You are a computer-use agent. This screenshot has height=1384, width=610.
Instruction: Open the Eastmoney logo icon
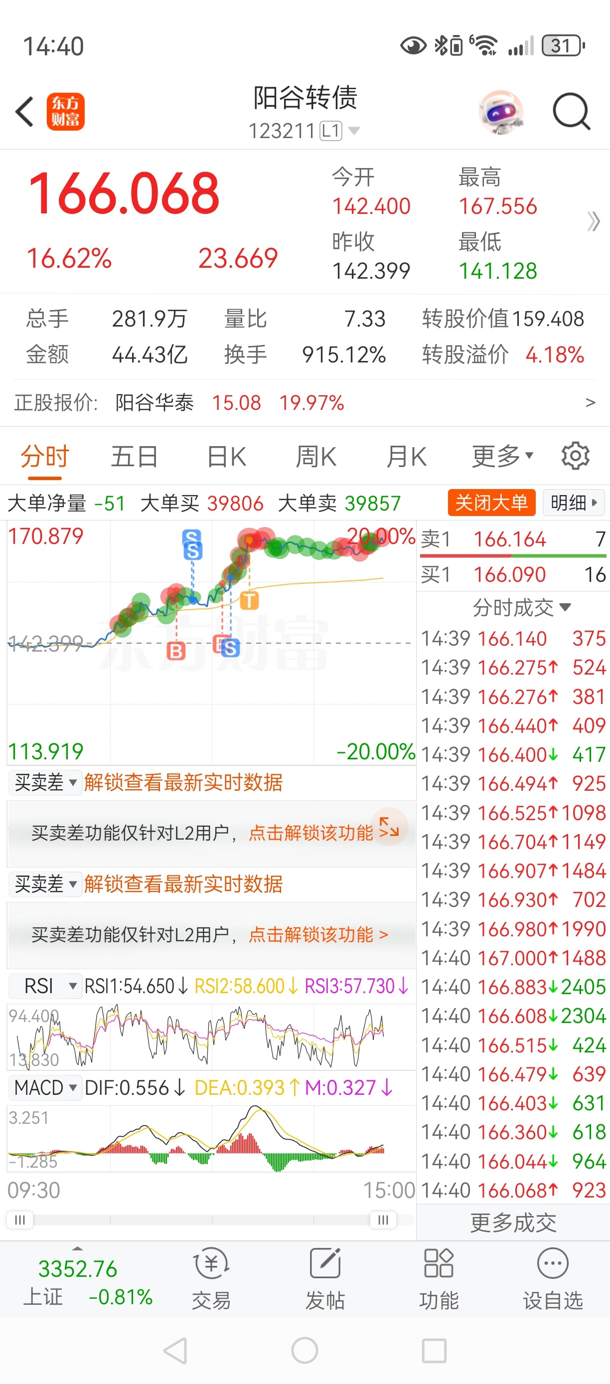tap(65, 112)
